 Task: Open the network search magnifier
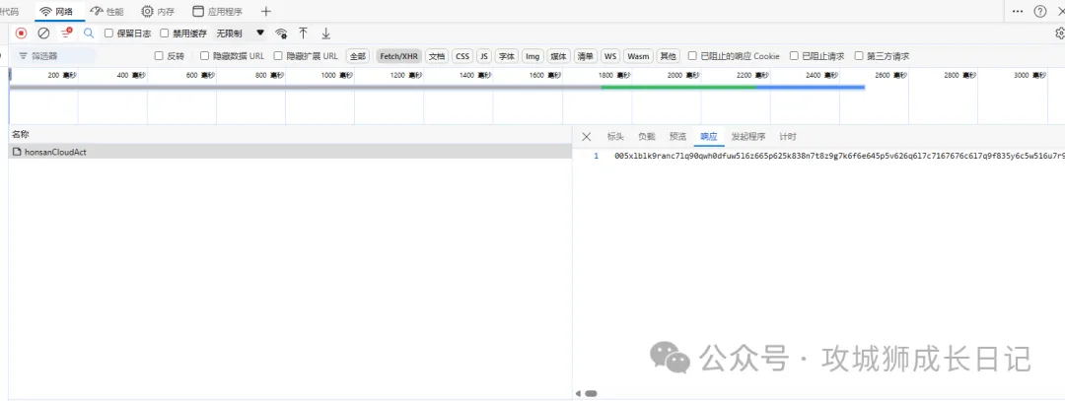tap(89, 33)
